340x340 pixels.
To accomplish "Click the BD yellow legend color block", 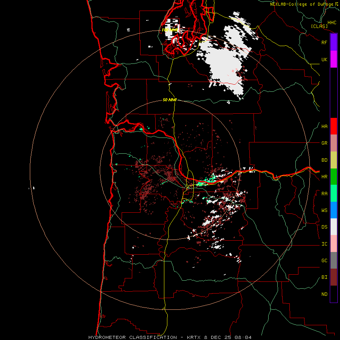I will [x=334, y=160].
